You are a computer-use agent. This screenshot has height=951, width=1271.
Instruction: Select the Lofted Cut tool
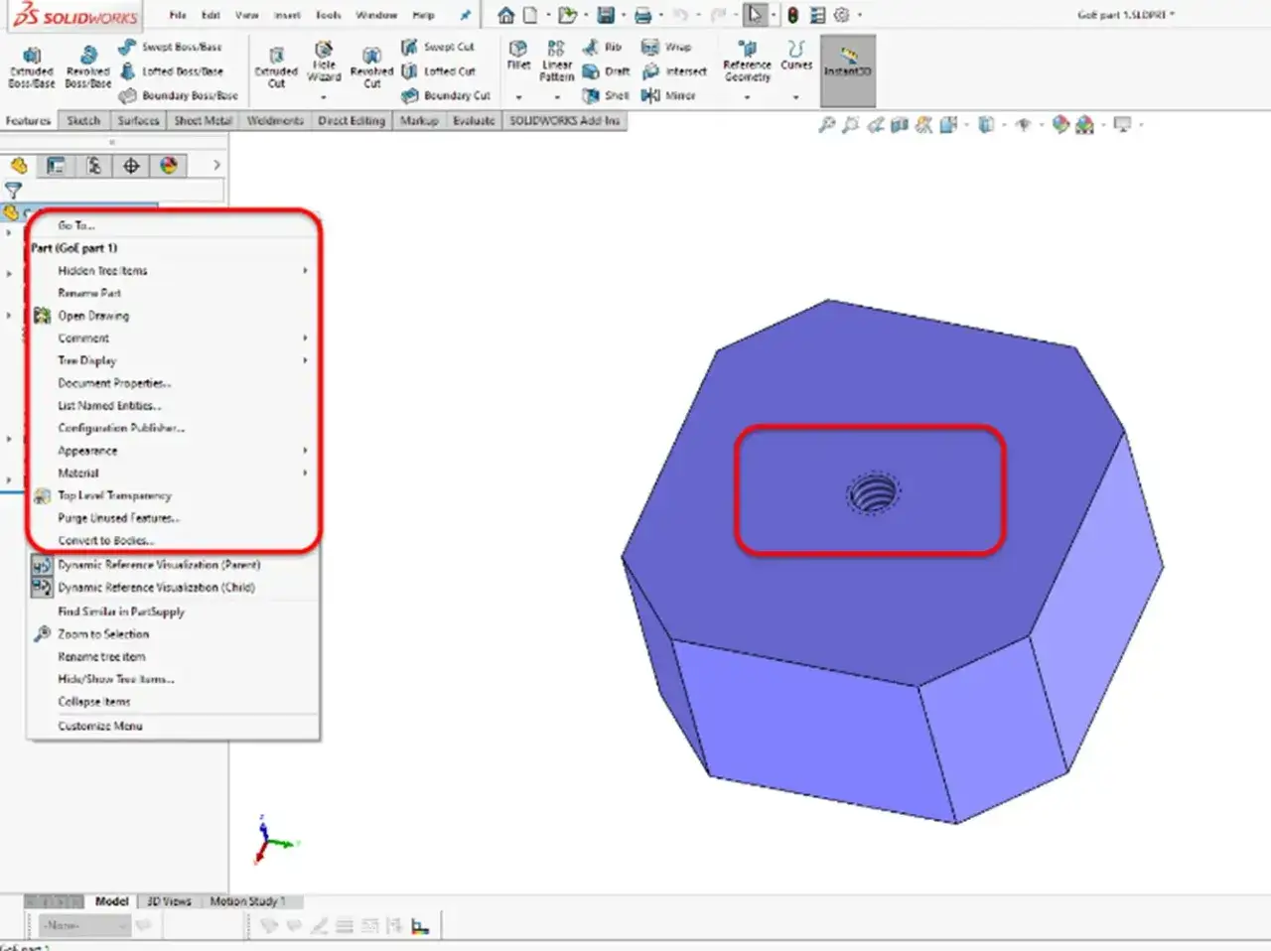pos(438,71)
